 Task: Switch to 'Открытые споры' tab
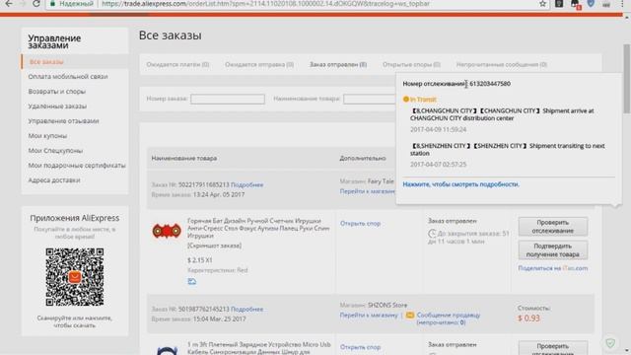click(411, 64)
